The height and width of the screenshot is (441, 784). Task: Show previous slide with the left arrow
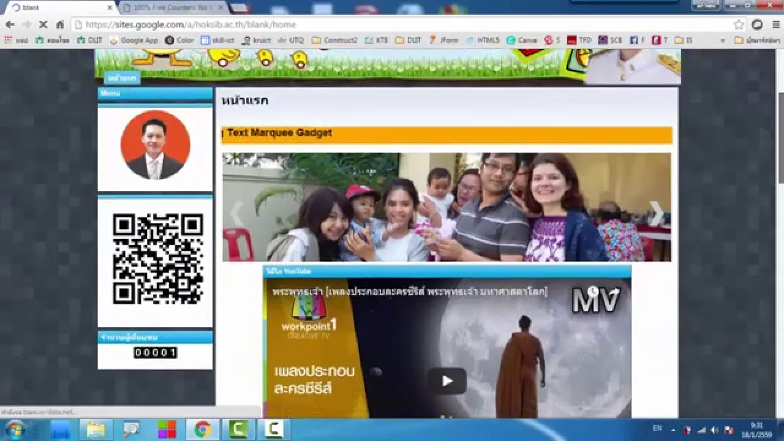coord(236,213)
